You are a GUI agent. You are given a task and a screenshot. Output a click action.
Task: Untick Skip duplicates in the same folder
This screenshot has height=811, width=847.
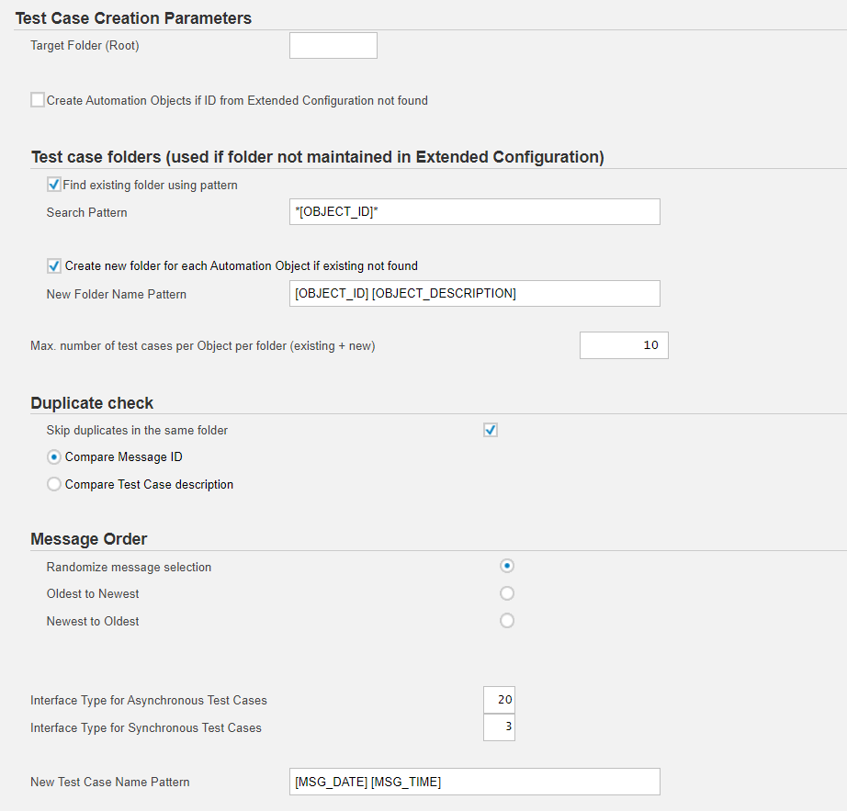491,430
